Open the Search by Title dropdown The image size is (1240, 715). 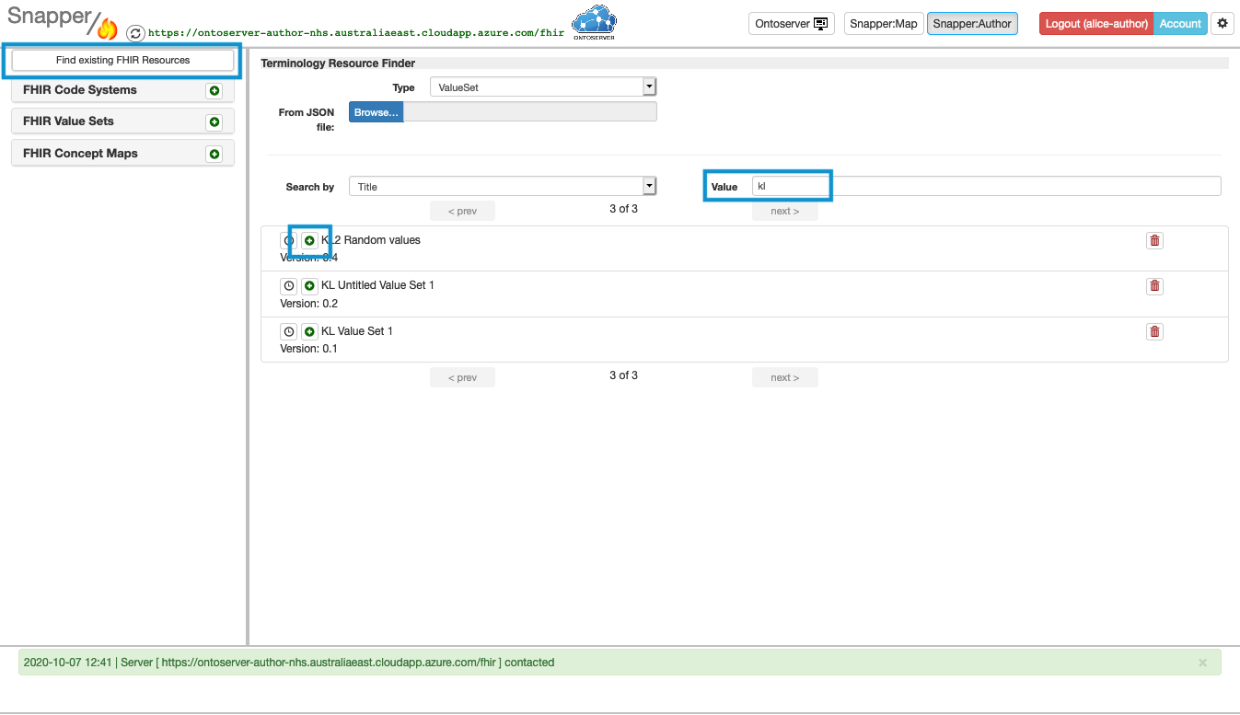(x=503, y=186)
